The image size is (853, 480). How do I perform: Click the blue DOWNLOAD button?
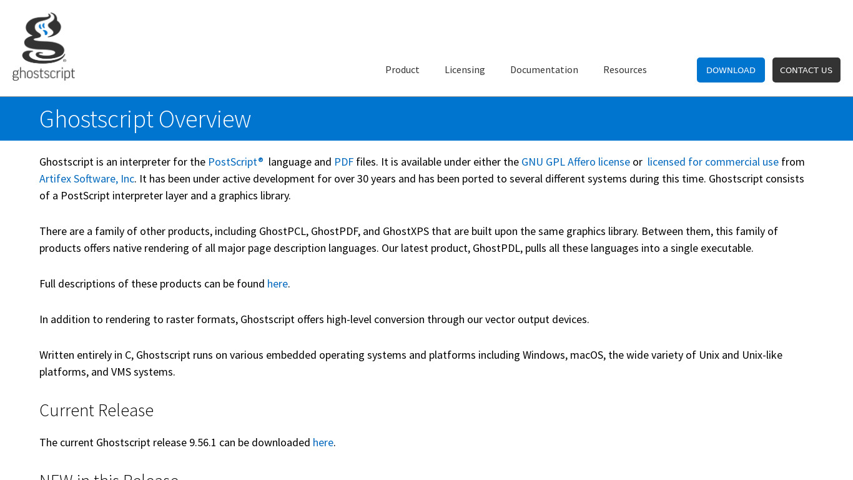click(731, 70)
